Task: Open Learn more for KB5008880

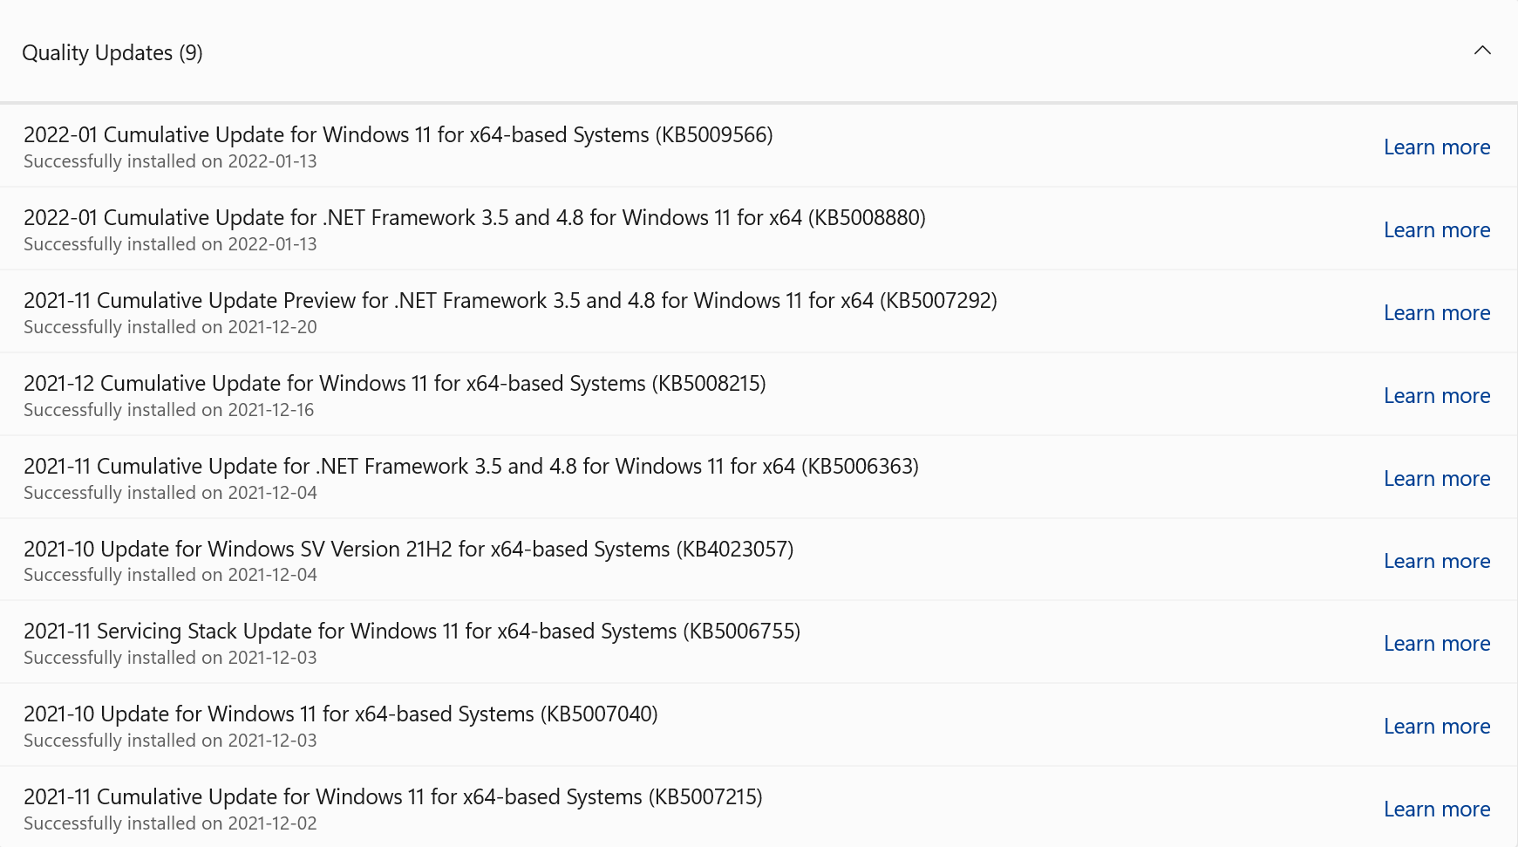Action: [1437, 230]
